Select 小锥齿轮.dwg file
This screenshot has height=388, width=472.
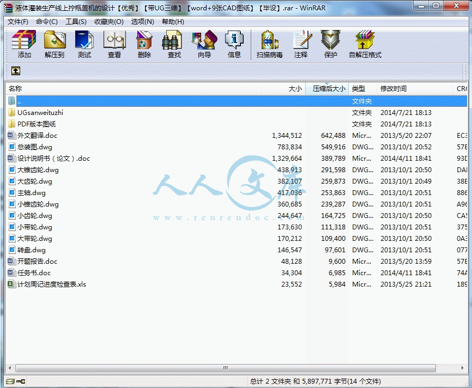tap(38, 204)
